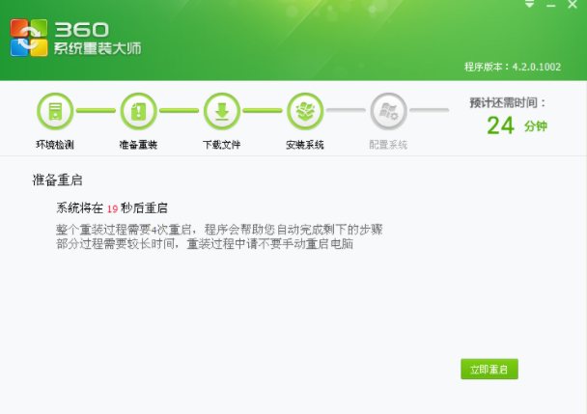Click the greyed 配置系统 step icon

pos(388,111)
